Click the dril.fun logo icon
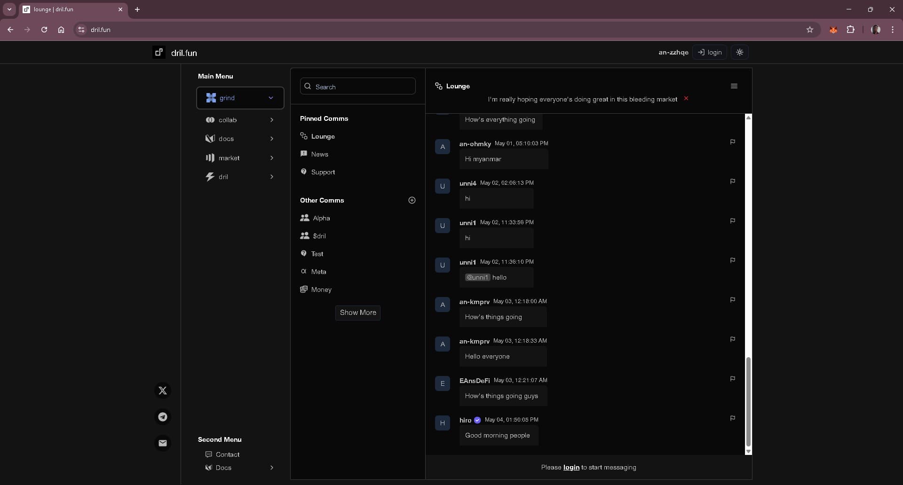Screen dimensions: 903x485 [x=159, y=52]
